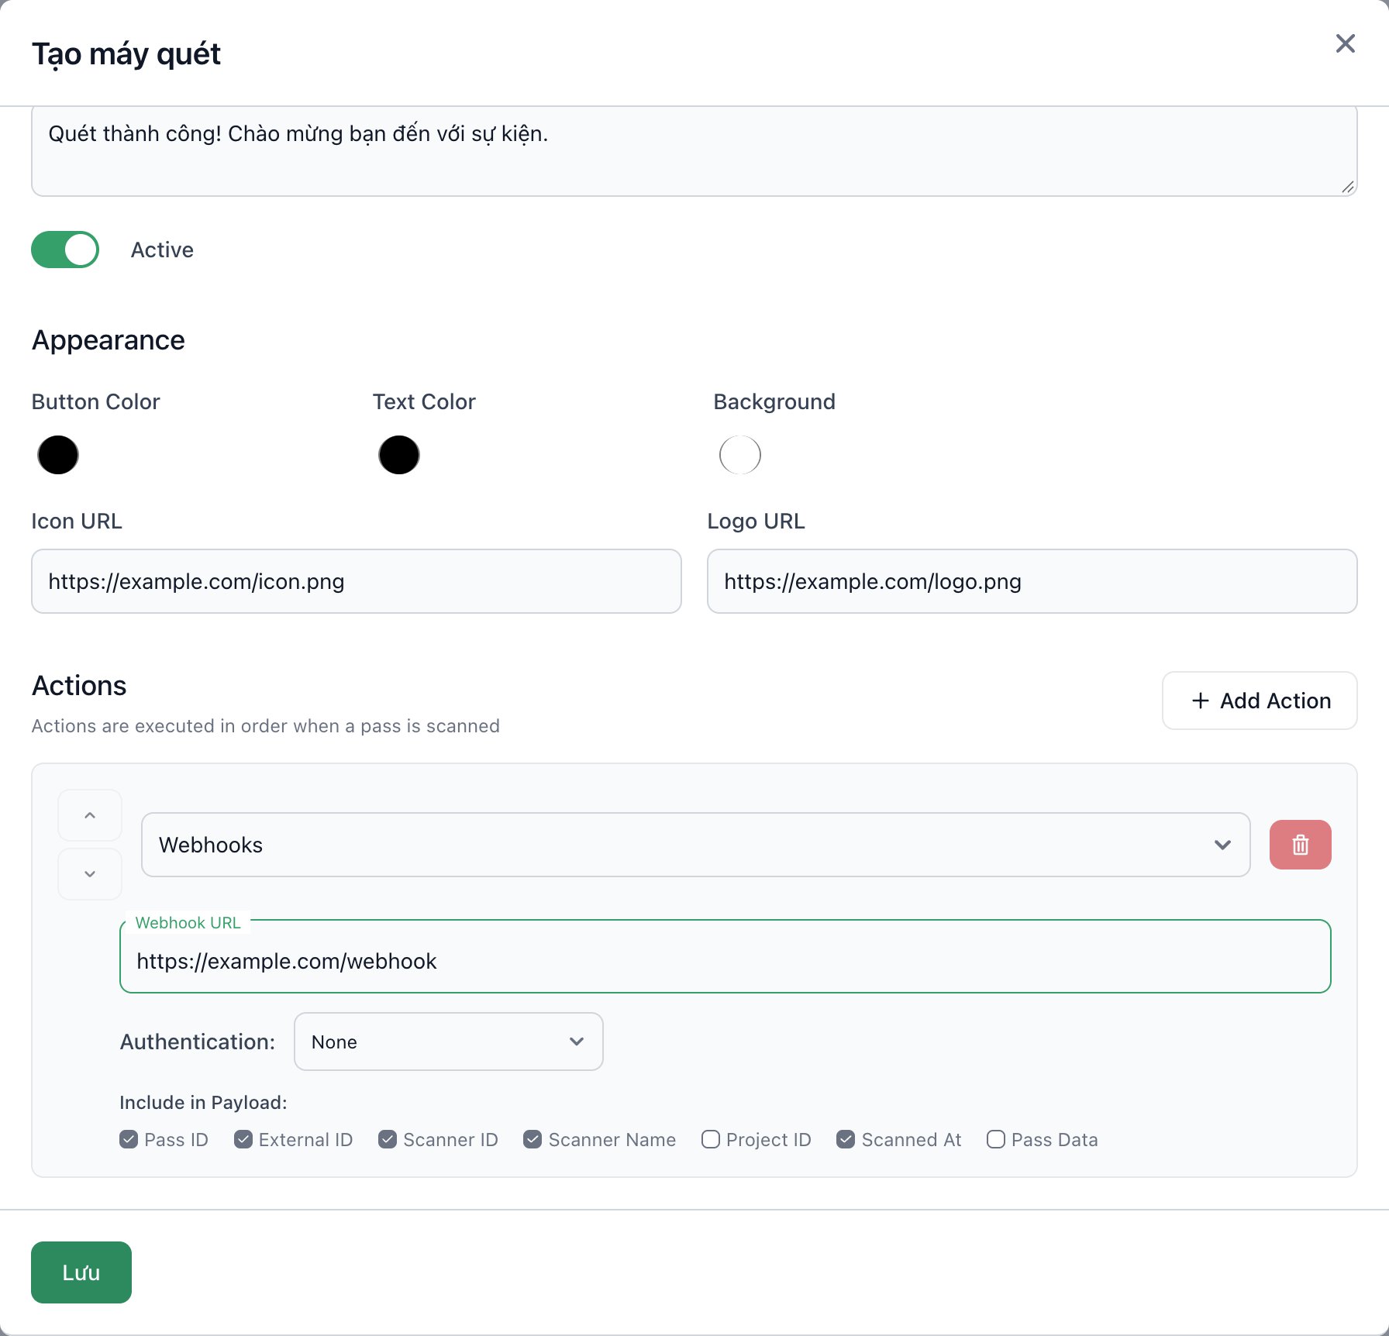Image resolution: width=1389 pixels, height=1336 pixels.
Task: Close the Tạo máy quét dialog
Action: (x=1345, y=43)
